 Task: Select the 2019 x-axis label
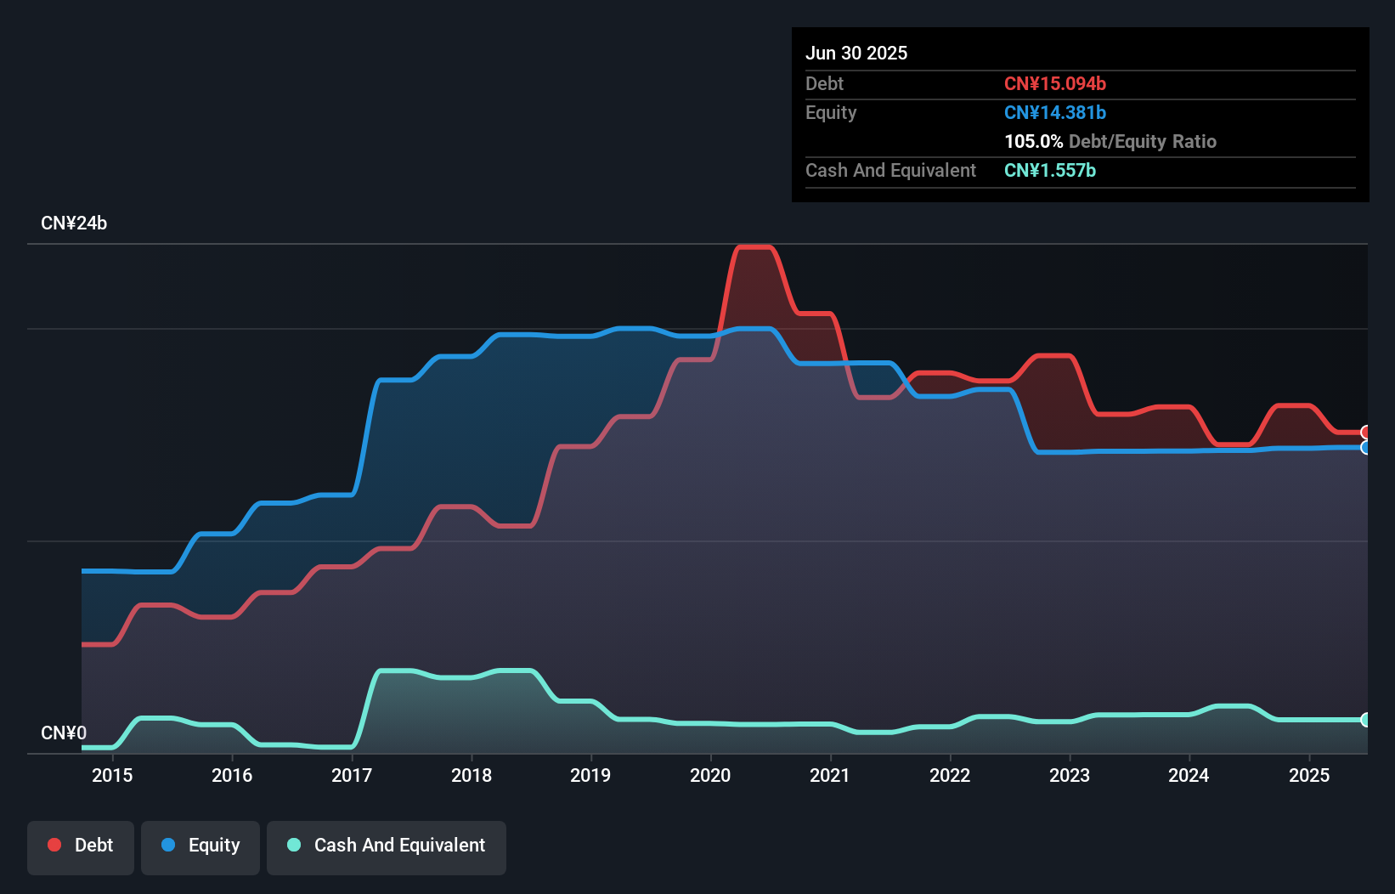click(x=590, y=775)
